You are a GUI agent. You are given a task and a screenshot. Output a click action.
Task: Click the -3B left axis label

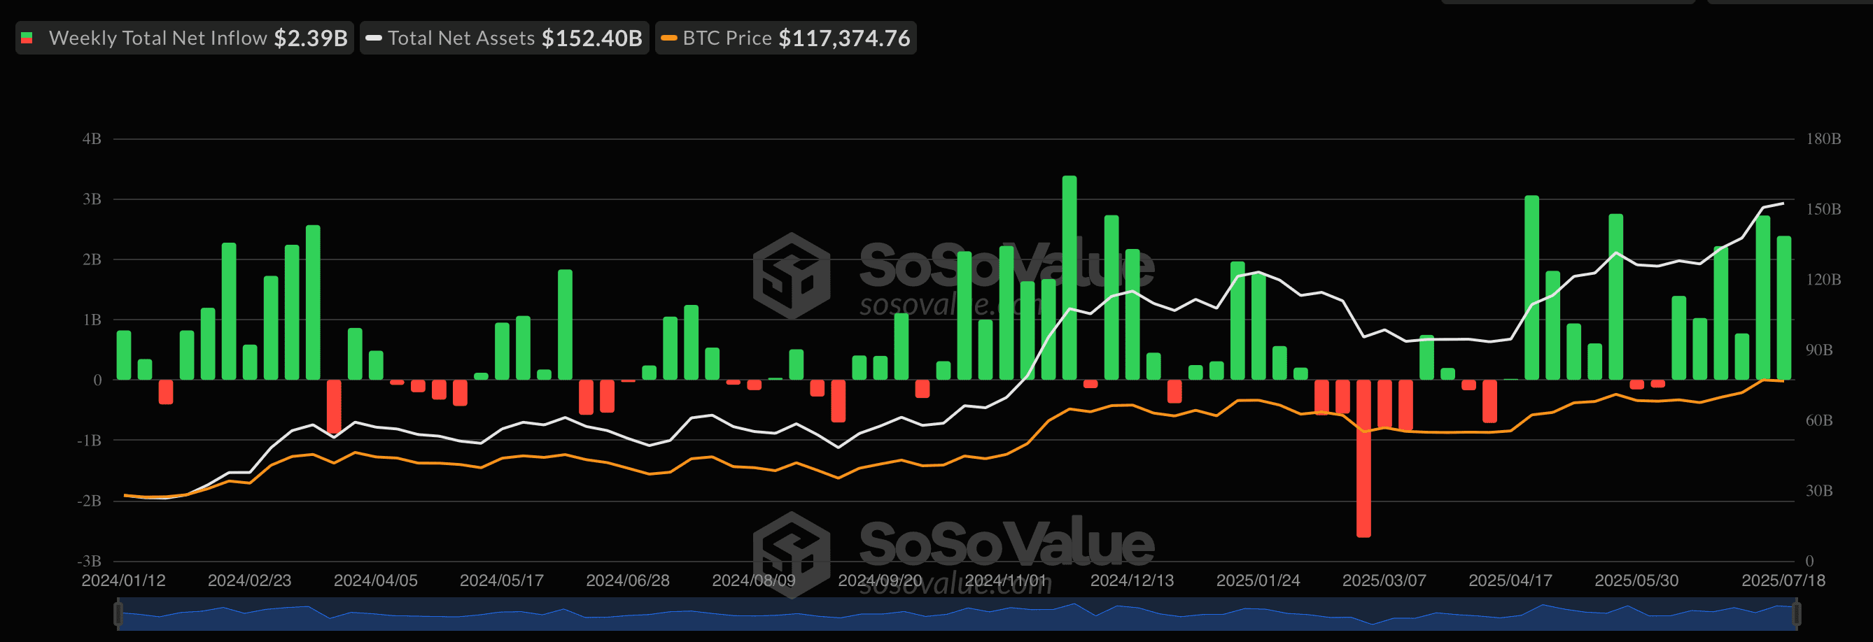[x=90, y=561]
